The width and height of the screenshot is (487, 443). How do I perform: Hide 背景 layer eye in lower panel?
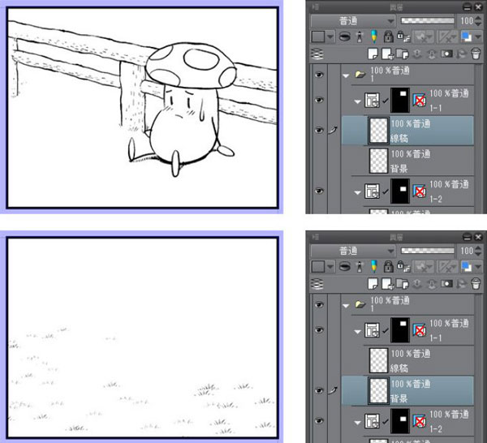(x=319, y=390)
